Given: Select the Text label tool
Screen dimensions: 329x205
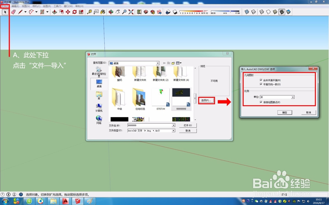Looking at the screenshot, I should click(96, 12).
